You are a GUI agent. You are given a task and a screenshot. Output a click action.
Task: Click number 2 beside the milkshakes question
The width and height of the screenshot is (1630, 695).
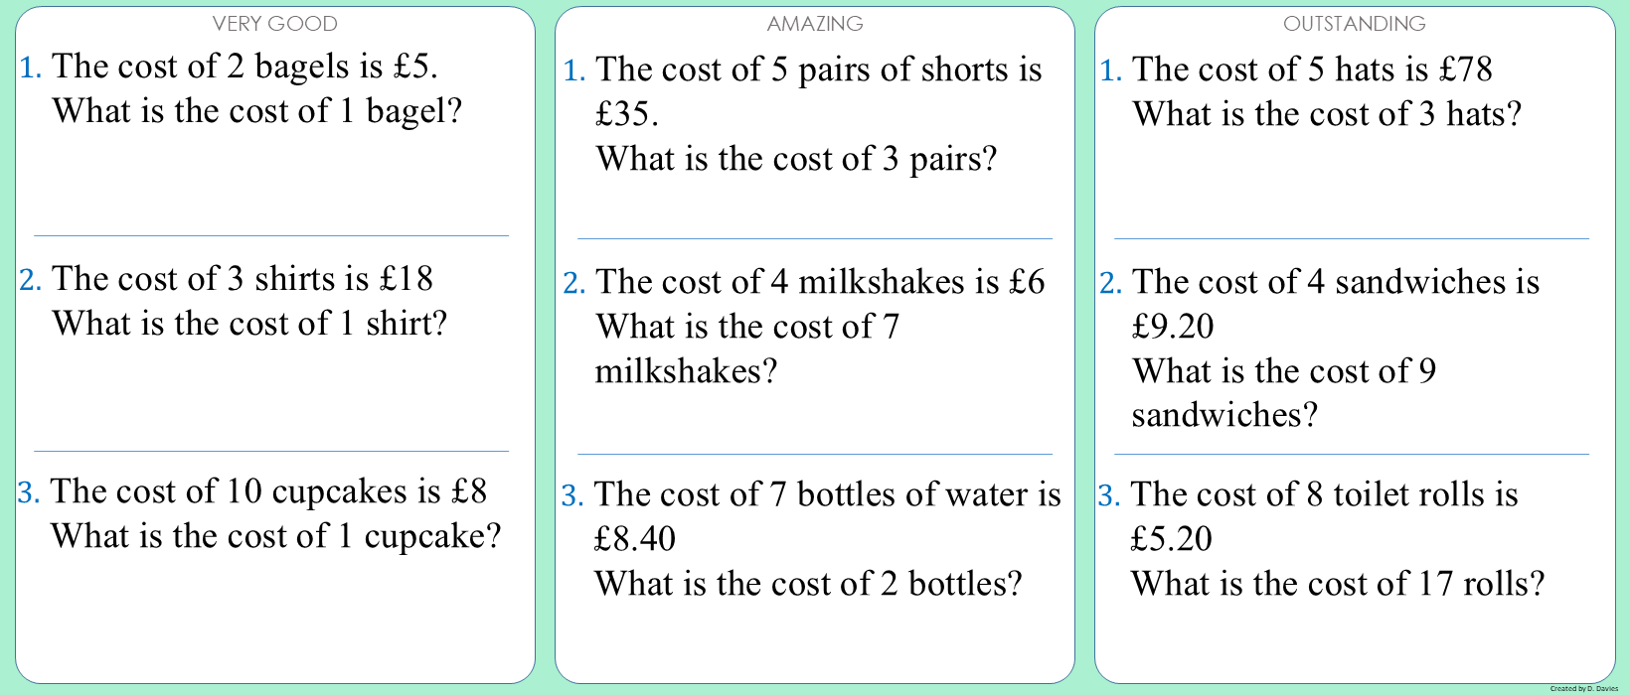[x=573, y=284]
